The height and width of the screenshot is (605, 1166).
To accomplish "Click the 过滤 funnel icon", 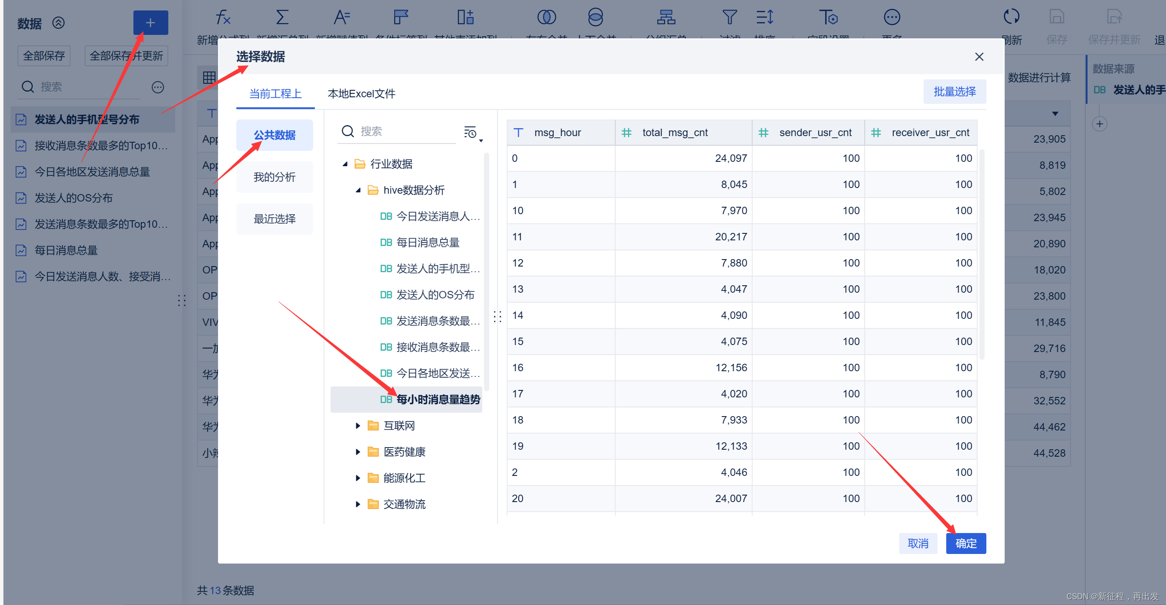I will (x=730, y=17).
